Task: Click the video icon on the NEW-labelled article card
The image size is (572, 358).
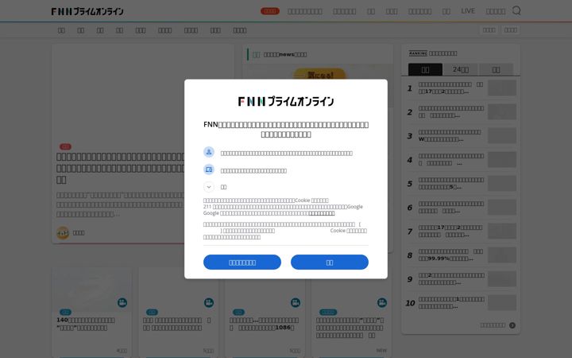Action: click(x=382, y=302)
